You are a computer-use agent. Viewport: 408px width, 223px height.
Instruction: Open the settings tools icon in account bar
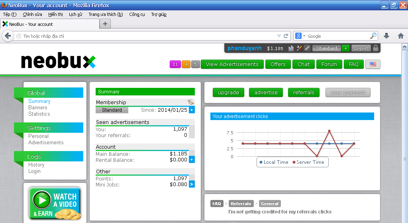(x=299, y=48)
